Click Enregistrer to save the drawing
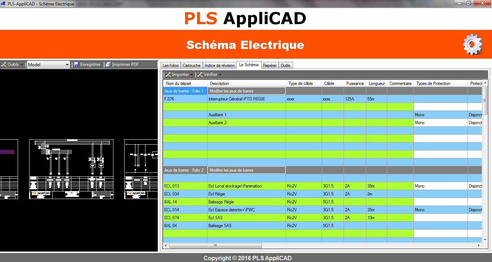The height and width of the screenshot is (262, 492). click(x=87, y=64)
